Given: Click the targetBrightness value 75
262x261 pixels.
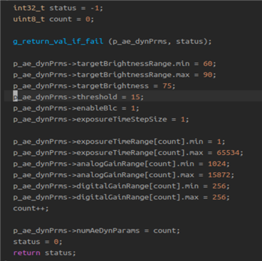Looking at the screenshot, I should coord(167,86).
